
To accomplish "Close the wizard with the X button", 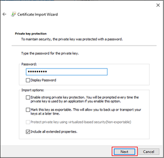I will point(158,5).
